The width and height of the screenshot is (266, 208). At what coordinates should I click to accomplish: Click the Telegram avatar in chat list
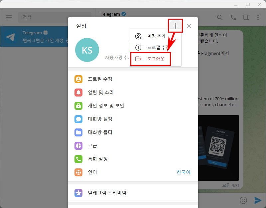point(11,37)
